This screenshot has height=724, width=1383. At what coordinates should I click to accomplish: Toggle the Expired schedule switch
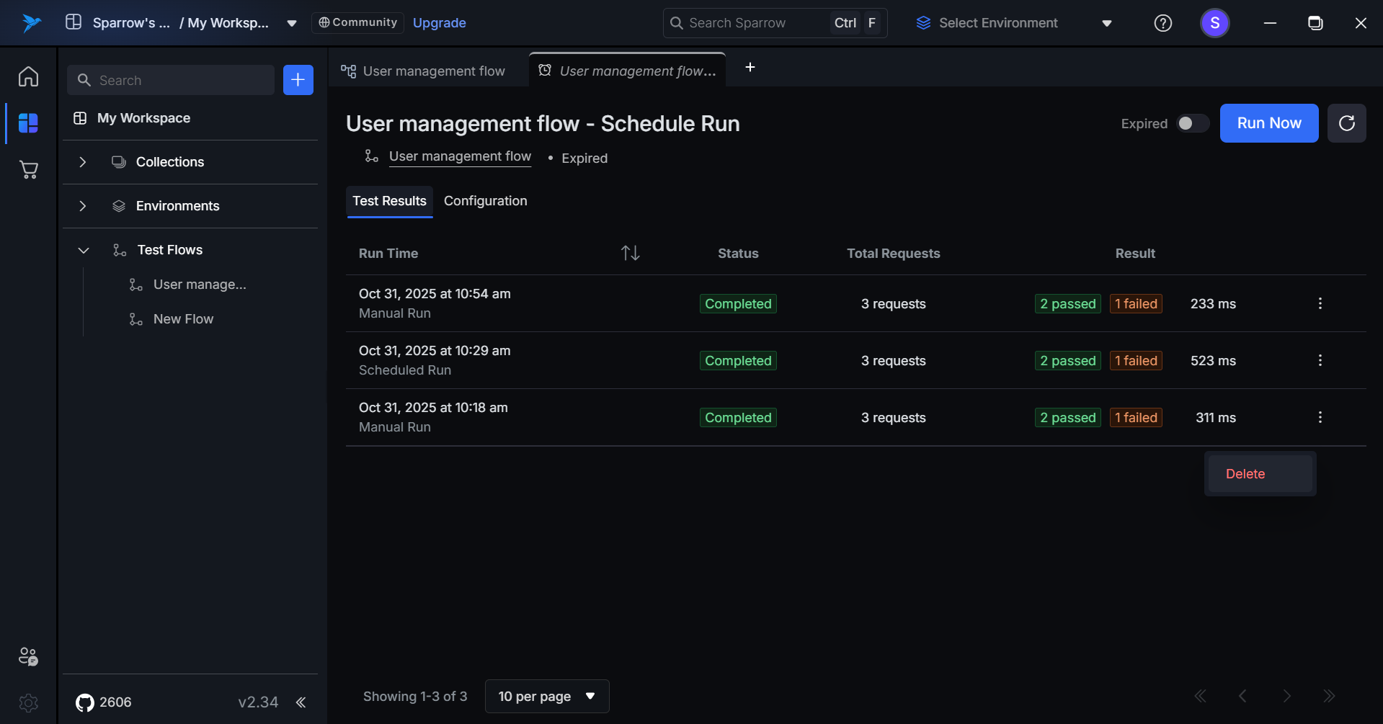(x=1192, y=123)
